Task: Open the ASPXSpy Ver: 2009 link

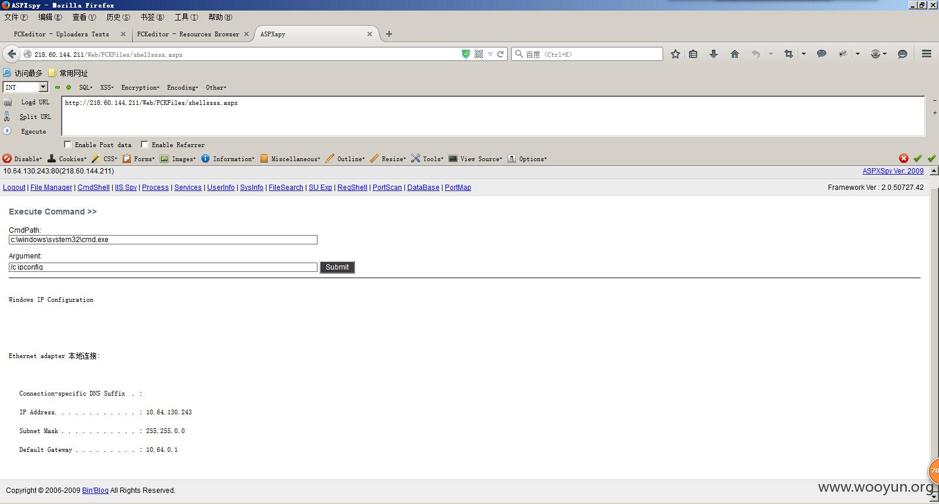Action: [x=893, y=171]
